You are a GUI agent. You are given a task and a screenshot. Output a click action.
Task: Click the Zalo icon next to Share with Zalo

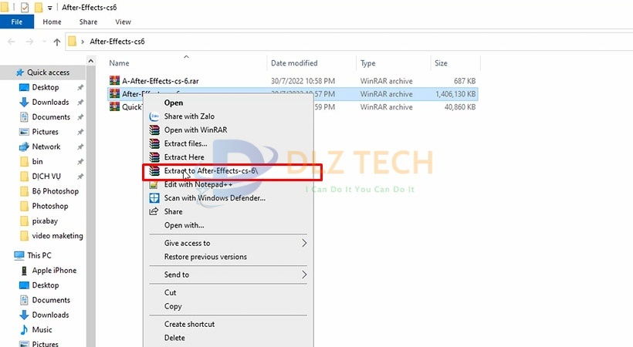click(x=154, y=116)
